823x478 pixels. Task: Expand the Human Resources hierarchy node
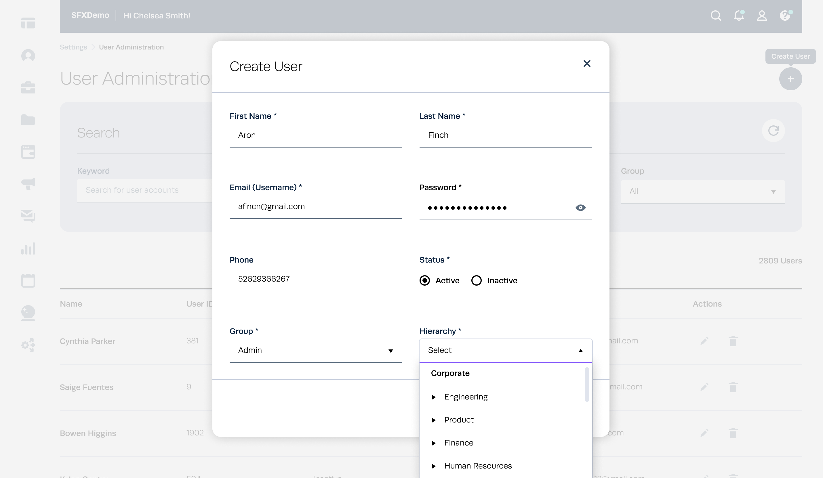pyautogui.click(x=434, y=466)
